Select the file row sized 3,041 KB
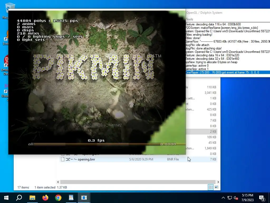The image size is (270, 203). (x=201, y=93)
